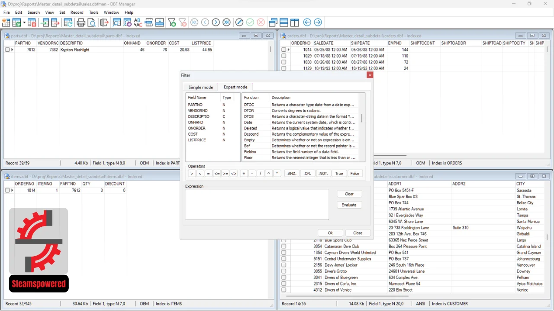
Task: Click the Remove filter funnel icon
Action: point(182,22)
